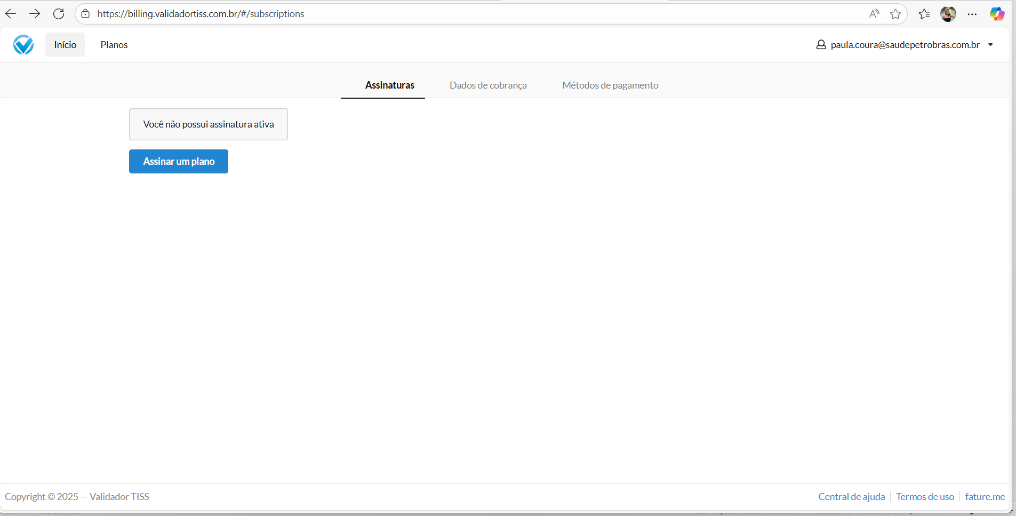Launch Copilot from the toolbar icon
This screenshot has width=1016, height=516.
point(996,14)
